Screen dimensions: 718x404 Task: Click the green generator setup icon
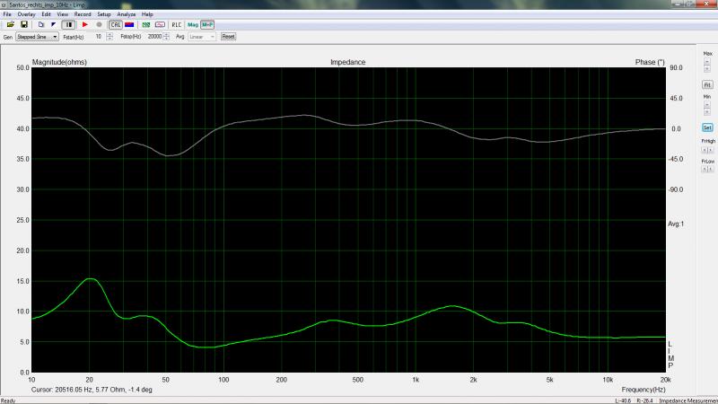(145, 24)
